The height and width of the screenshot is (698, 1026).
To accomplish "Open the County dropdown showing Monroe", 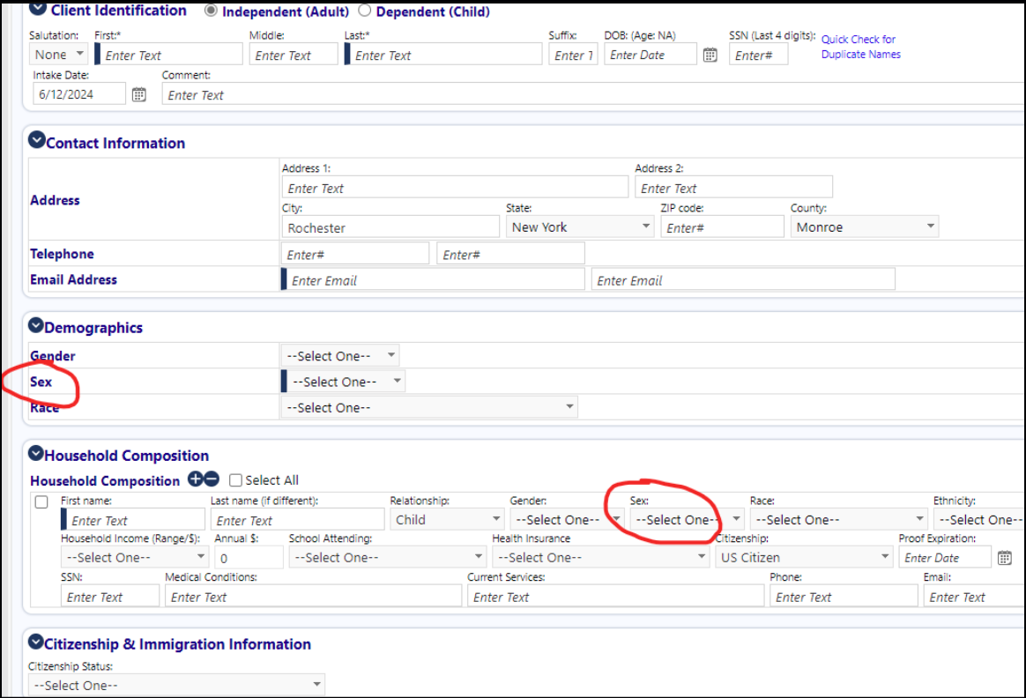I will pos(865,227).
